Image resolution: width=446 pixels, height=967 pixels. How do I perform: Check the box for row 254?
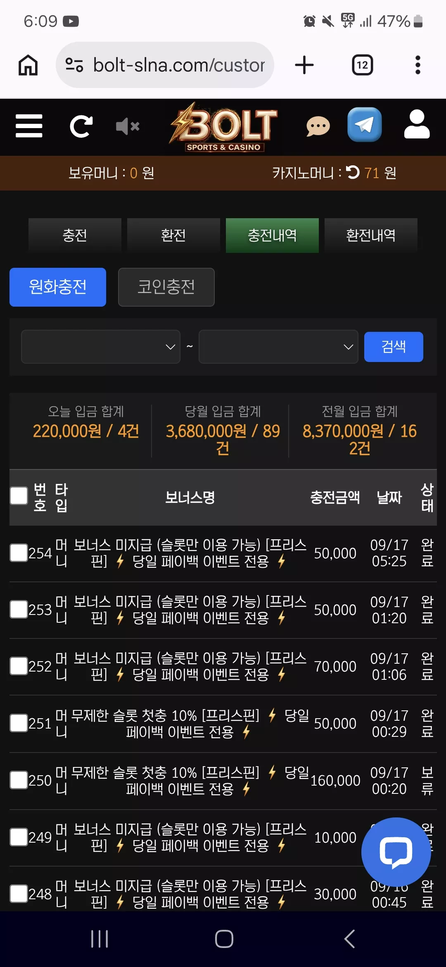[x=19, y=553]
